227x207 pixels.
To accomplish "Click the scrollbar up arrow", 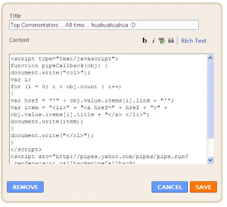I will pos(211,58).
